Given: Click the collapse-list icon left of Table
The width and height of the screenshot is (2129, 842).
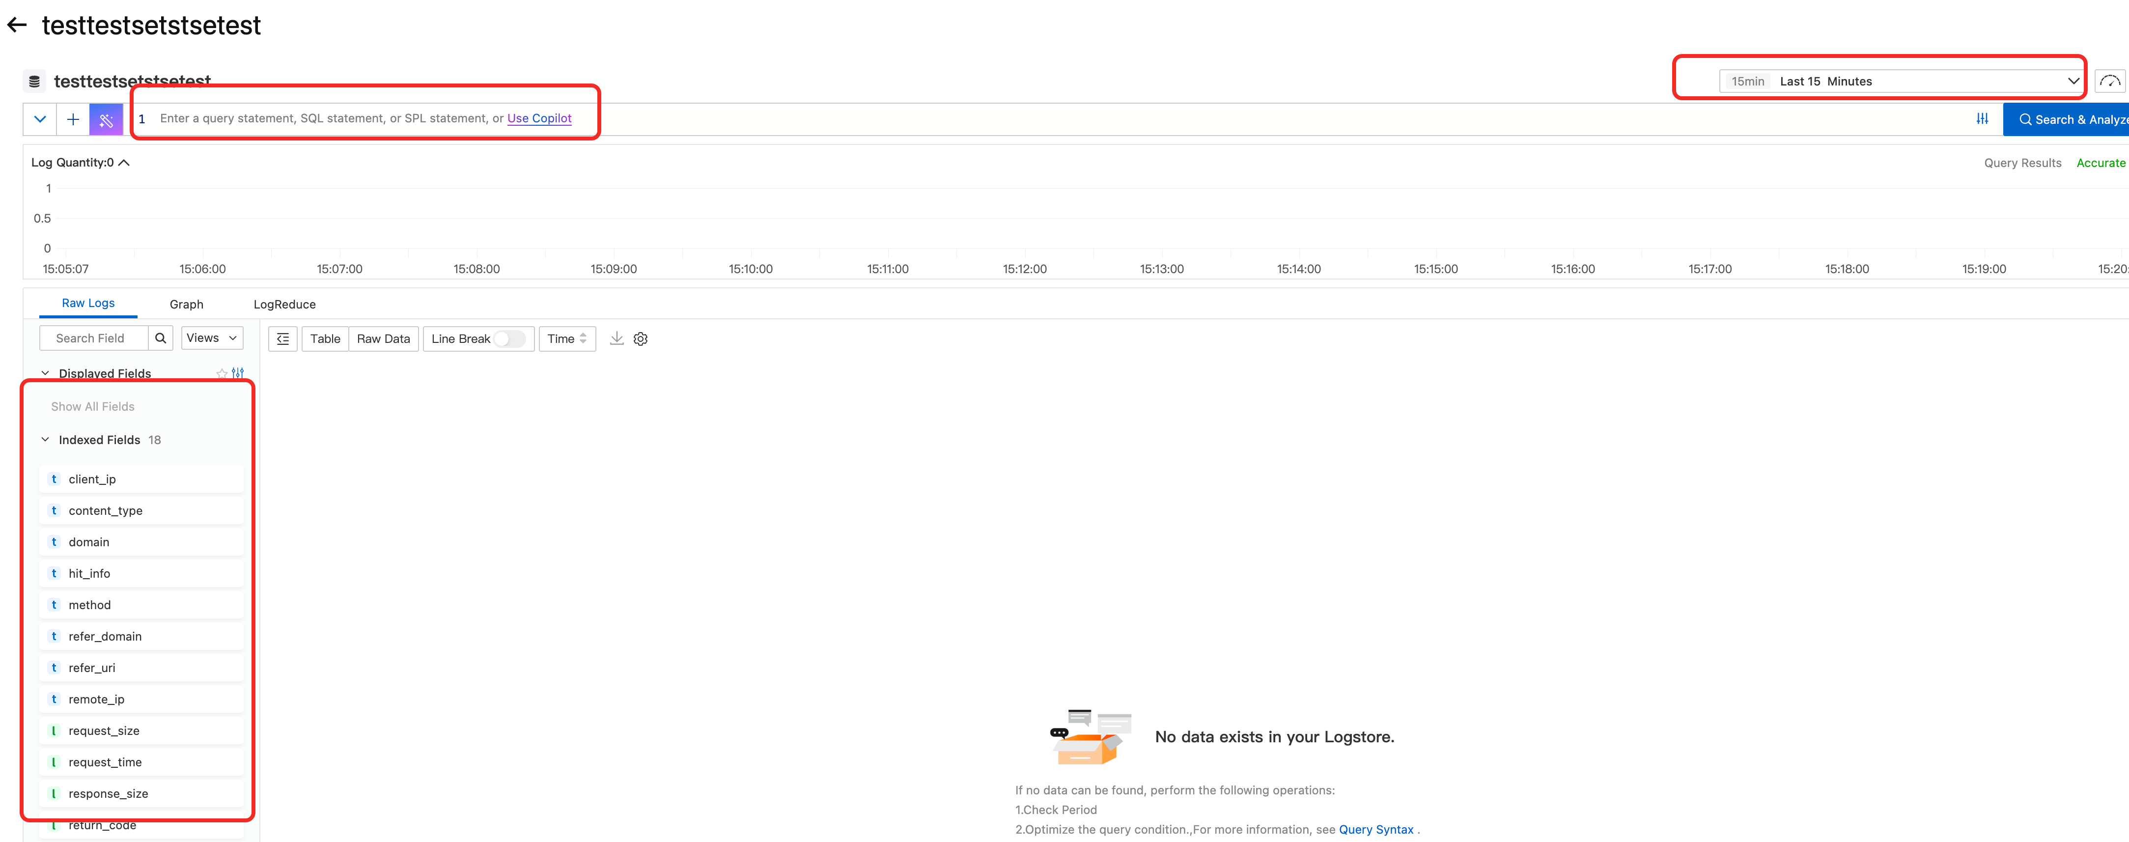Looking at the screenshot, I should [282, 339].
